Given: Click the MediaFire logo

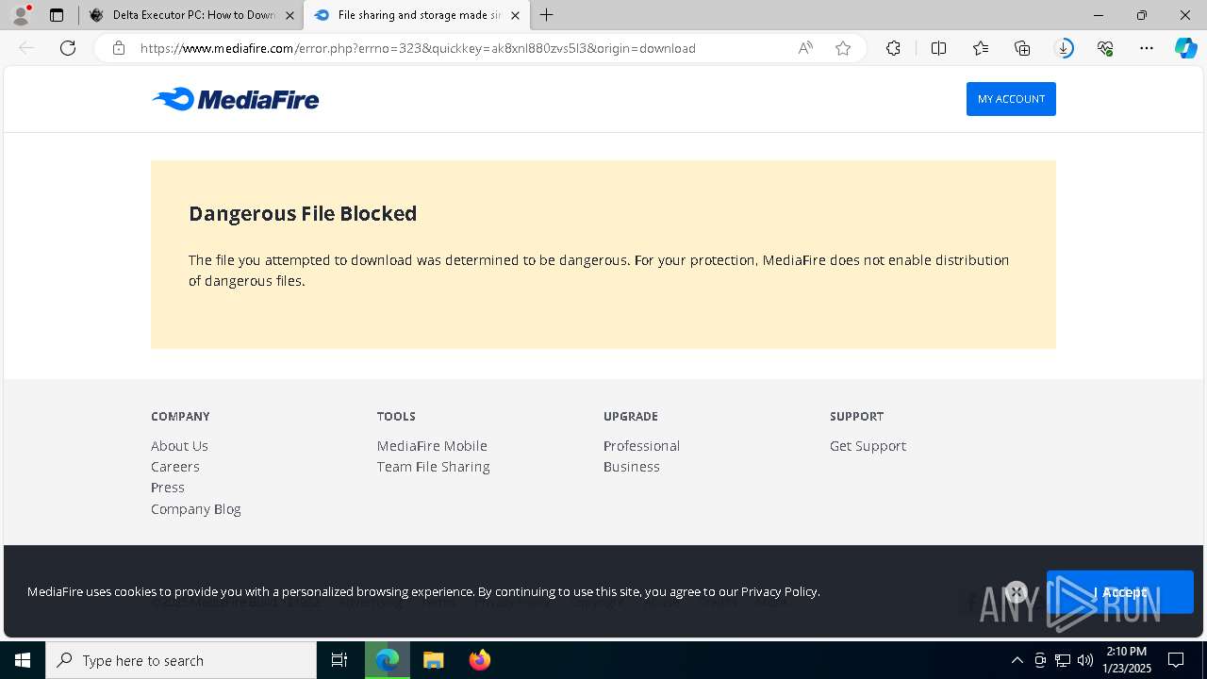Looking at the screenshot, I should pyautogui.click(x=235, y=99).
